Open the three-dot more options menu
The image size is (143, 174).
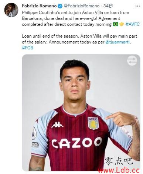click(x=137, y=6)
